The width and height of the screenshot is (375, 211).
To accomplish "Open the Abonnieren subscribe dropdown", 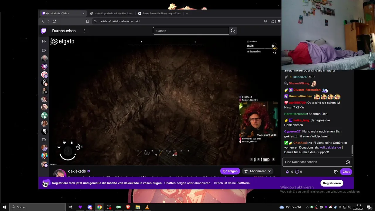I will point(258,171).
